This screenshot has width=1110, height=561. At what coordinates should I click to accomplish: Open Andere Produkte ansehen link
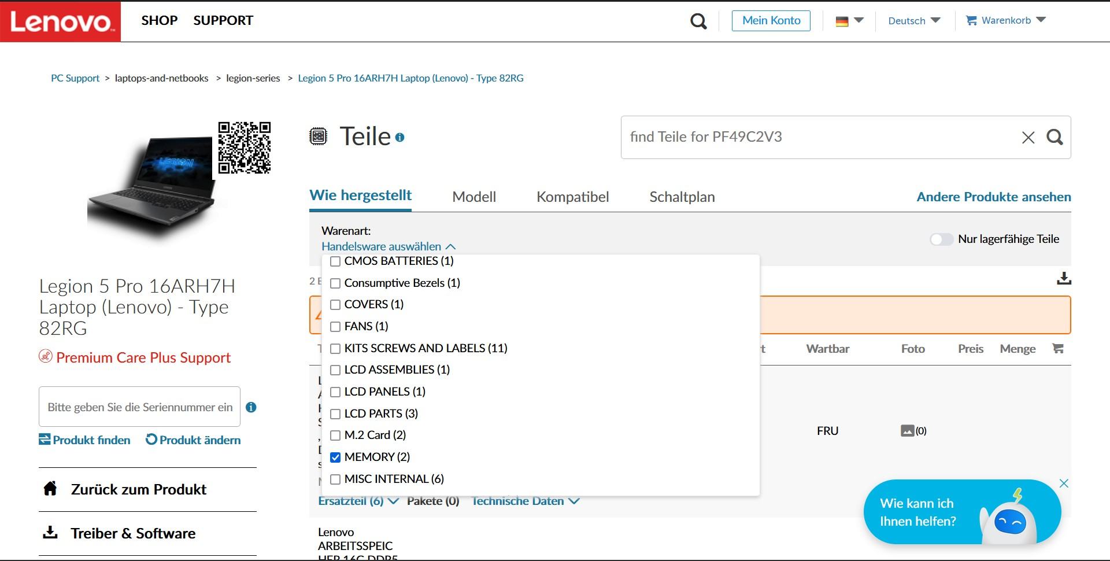click(x=993, y=197)
